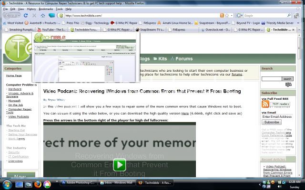Click the site search text box
Image resolution: width=305 pixels, height=190 pixels.
tap(272, 79)
